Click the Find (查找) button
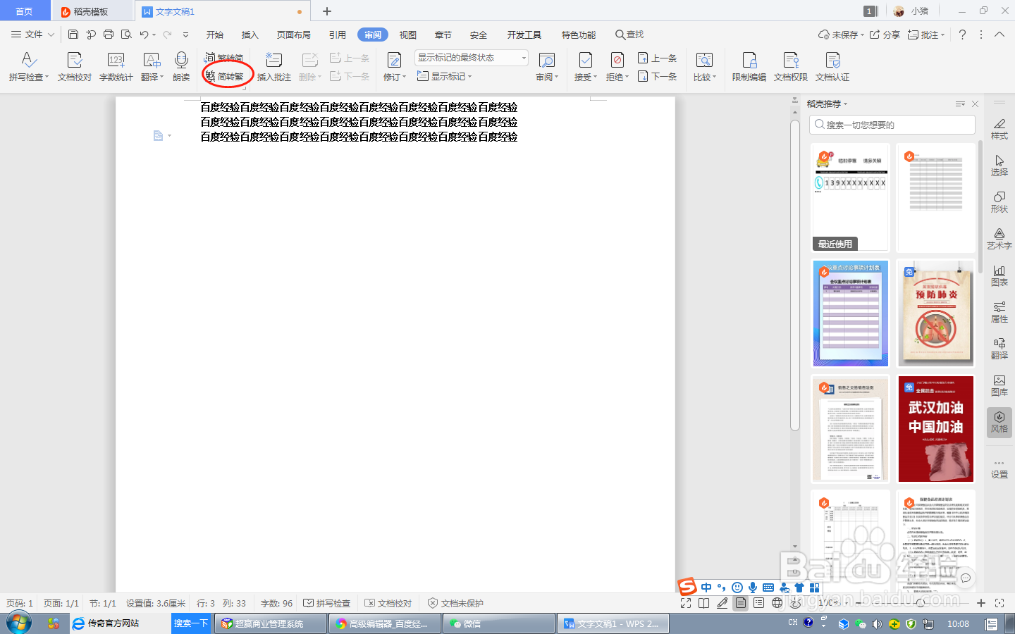 coord(629,34)
